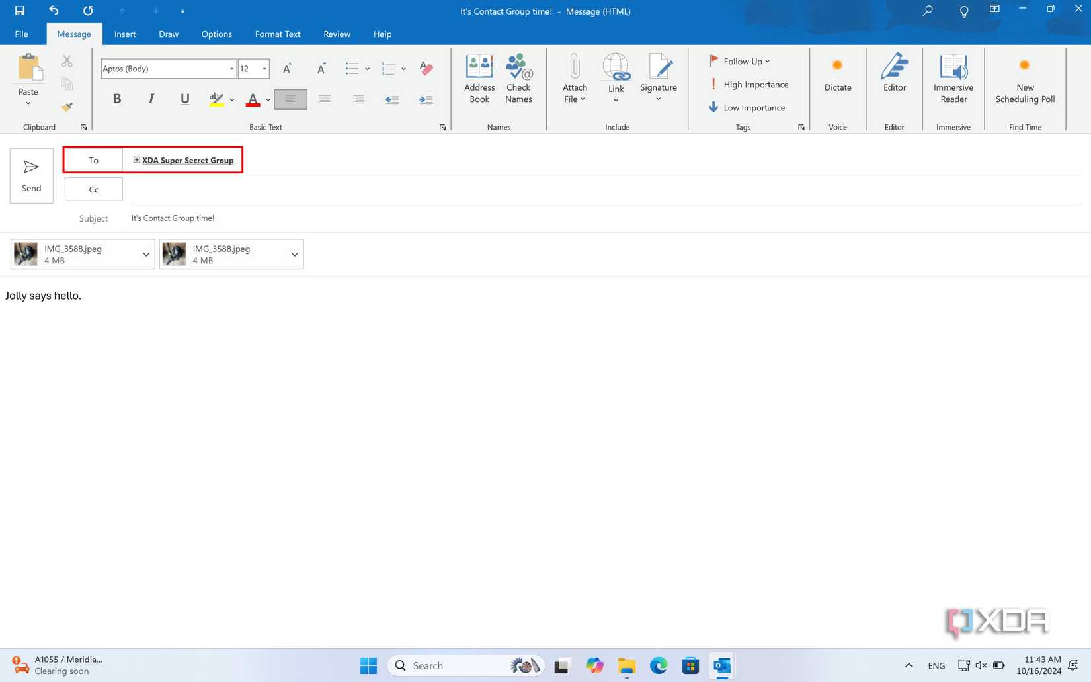
Task: Attach a file to the message
Action: pyautogui.click(x=574, y=78)
